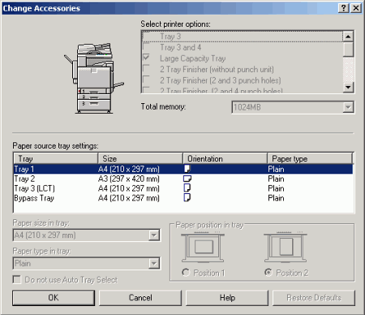Click the Size column header
Screen dimensions: 365x315
click(140, 158)
